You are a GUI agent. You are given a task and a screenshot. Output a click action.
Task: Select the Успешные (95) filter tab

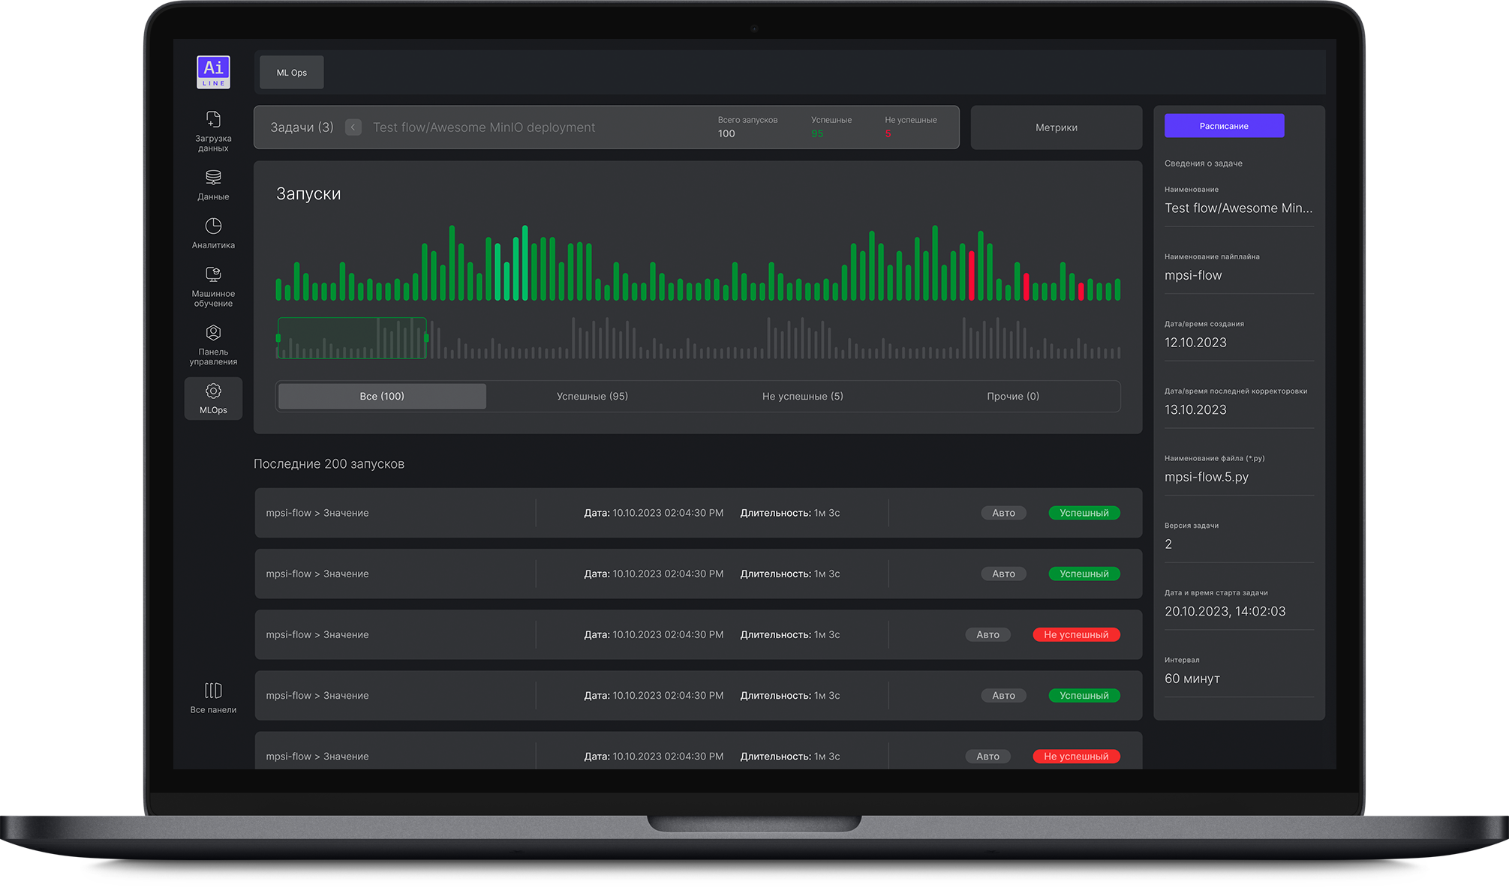[x=592, y=396]
